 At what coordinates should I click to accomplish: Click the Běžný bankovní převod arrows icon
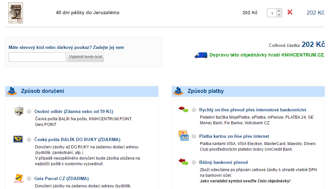tap(183, 162)
